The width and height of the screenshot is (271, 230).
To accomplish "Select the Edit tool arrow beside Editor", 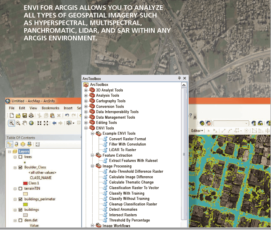I will point(209,131).
